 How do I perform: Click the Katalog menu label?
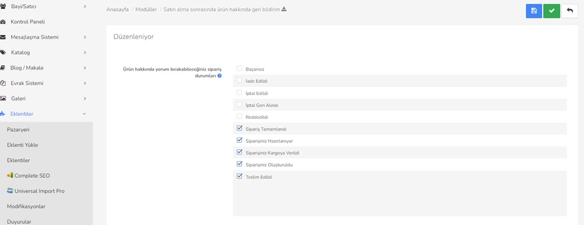(20, 52)
